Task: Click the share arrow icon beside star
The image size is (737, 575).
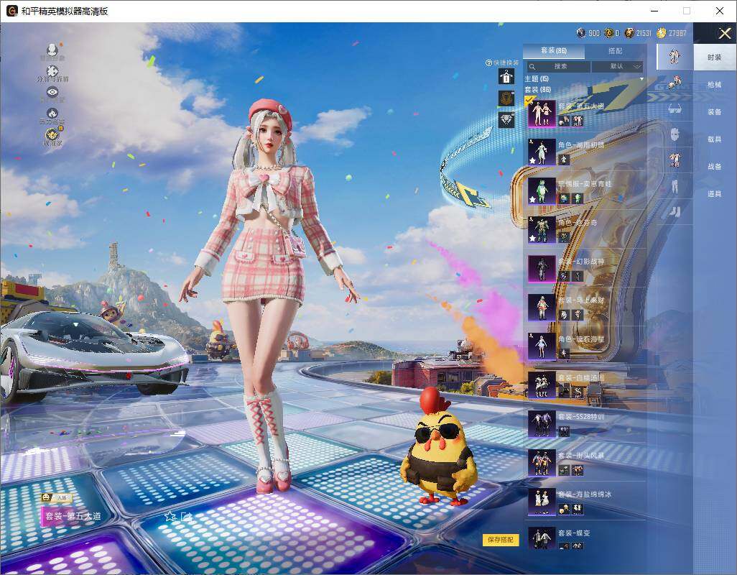Action: (186, 517)
